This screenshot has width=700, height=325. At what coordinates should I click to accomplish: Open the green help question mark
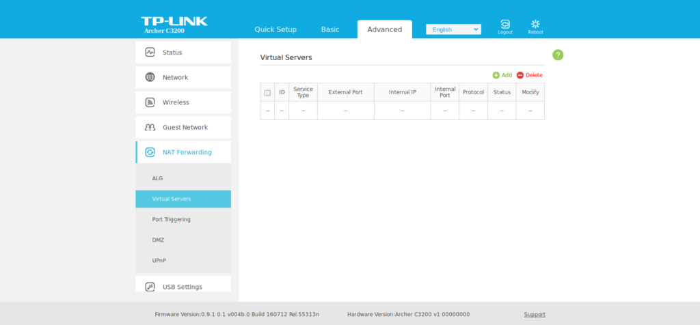coord(558,55)
